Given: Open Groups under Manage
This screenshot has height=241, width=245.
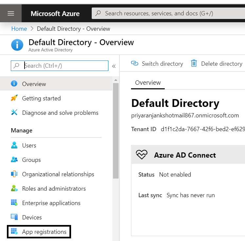Looking at the screenshot, I should point(56,160).
